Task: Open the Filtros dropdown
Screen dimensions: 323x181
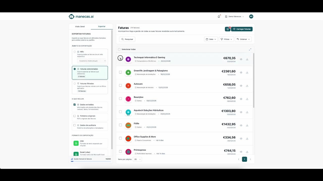Action: [x=226, y=39]
